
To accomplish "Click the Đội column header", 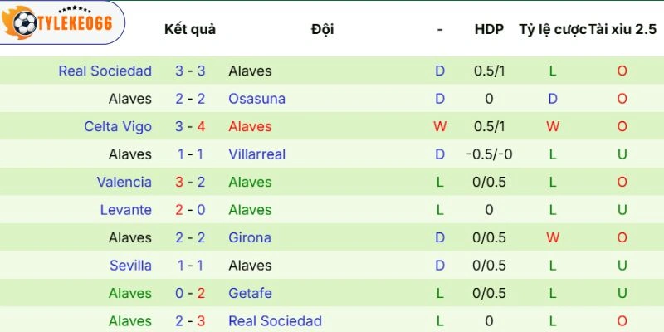I will click(322, 29).
